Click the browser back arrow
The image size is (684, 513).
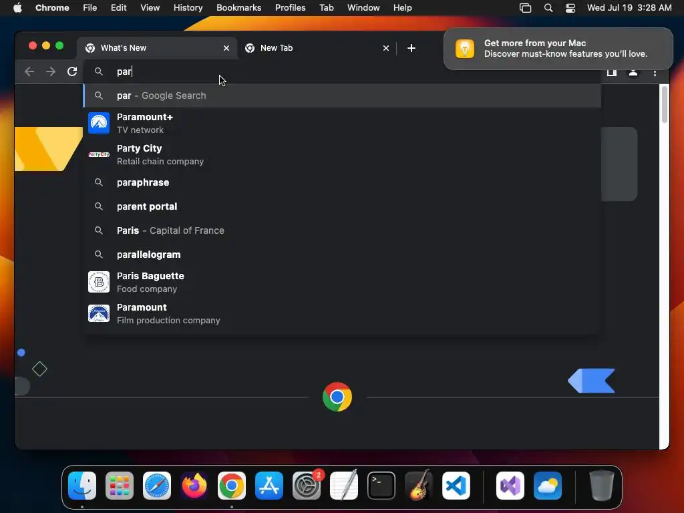[x=29, y=71]
